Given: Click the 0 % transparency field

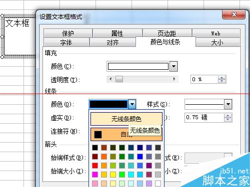Looking at the screenshot, I should click(x=204, y=79).
